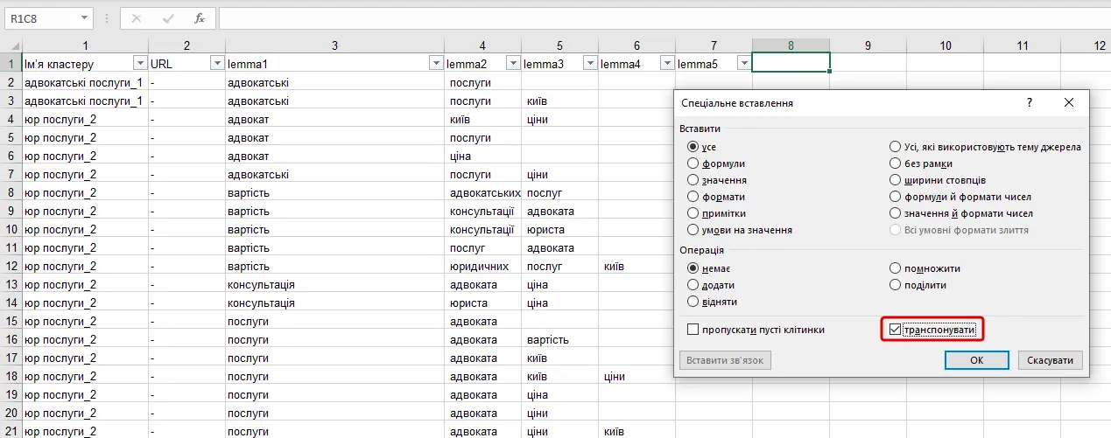Click the help question mark in dialog

[x=1030, y=102]
